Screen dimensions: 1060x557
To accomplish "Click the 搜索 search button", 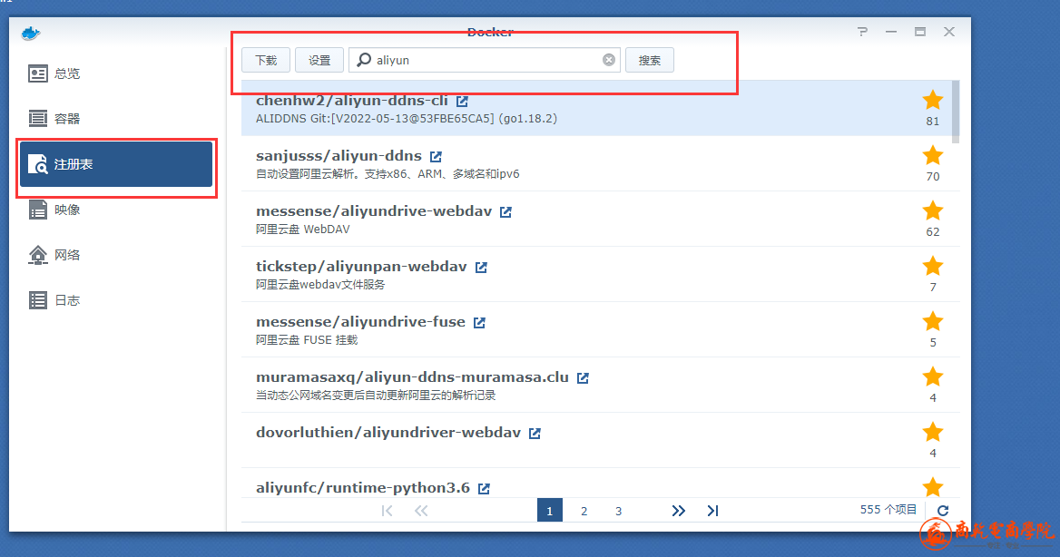I will tap(650, 60).
